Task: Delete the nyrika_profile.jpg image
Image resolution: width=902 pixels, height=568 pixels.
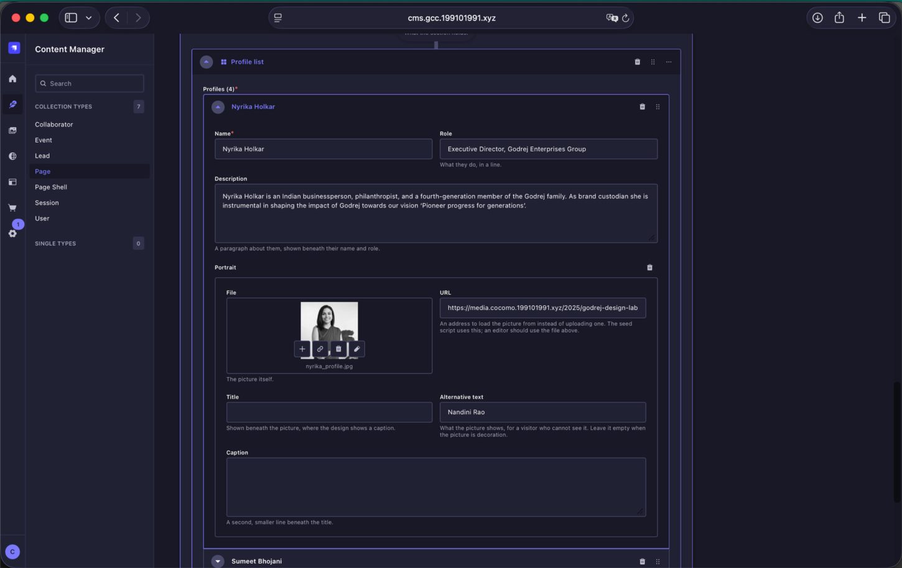Action: tap(338, 349)
